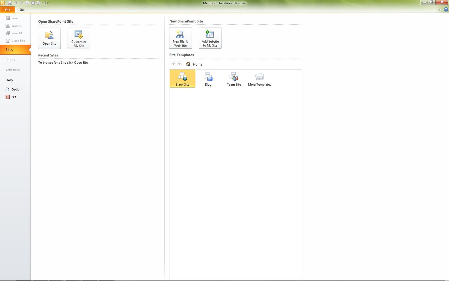Select the Blank Site template
Viewport: 449px width, 281px height.
(x=183, y=78)
